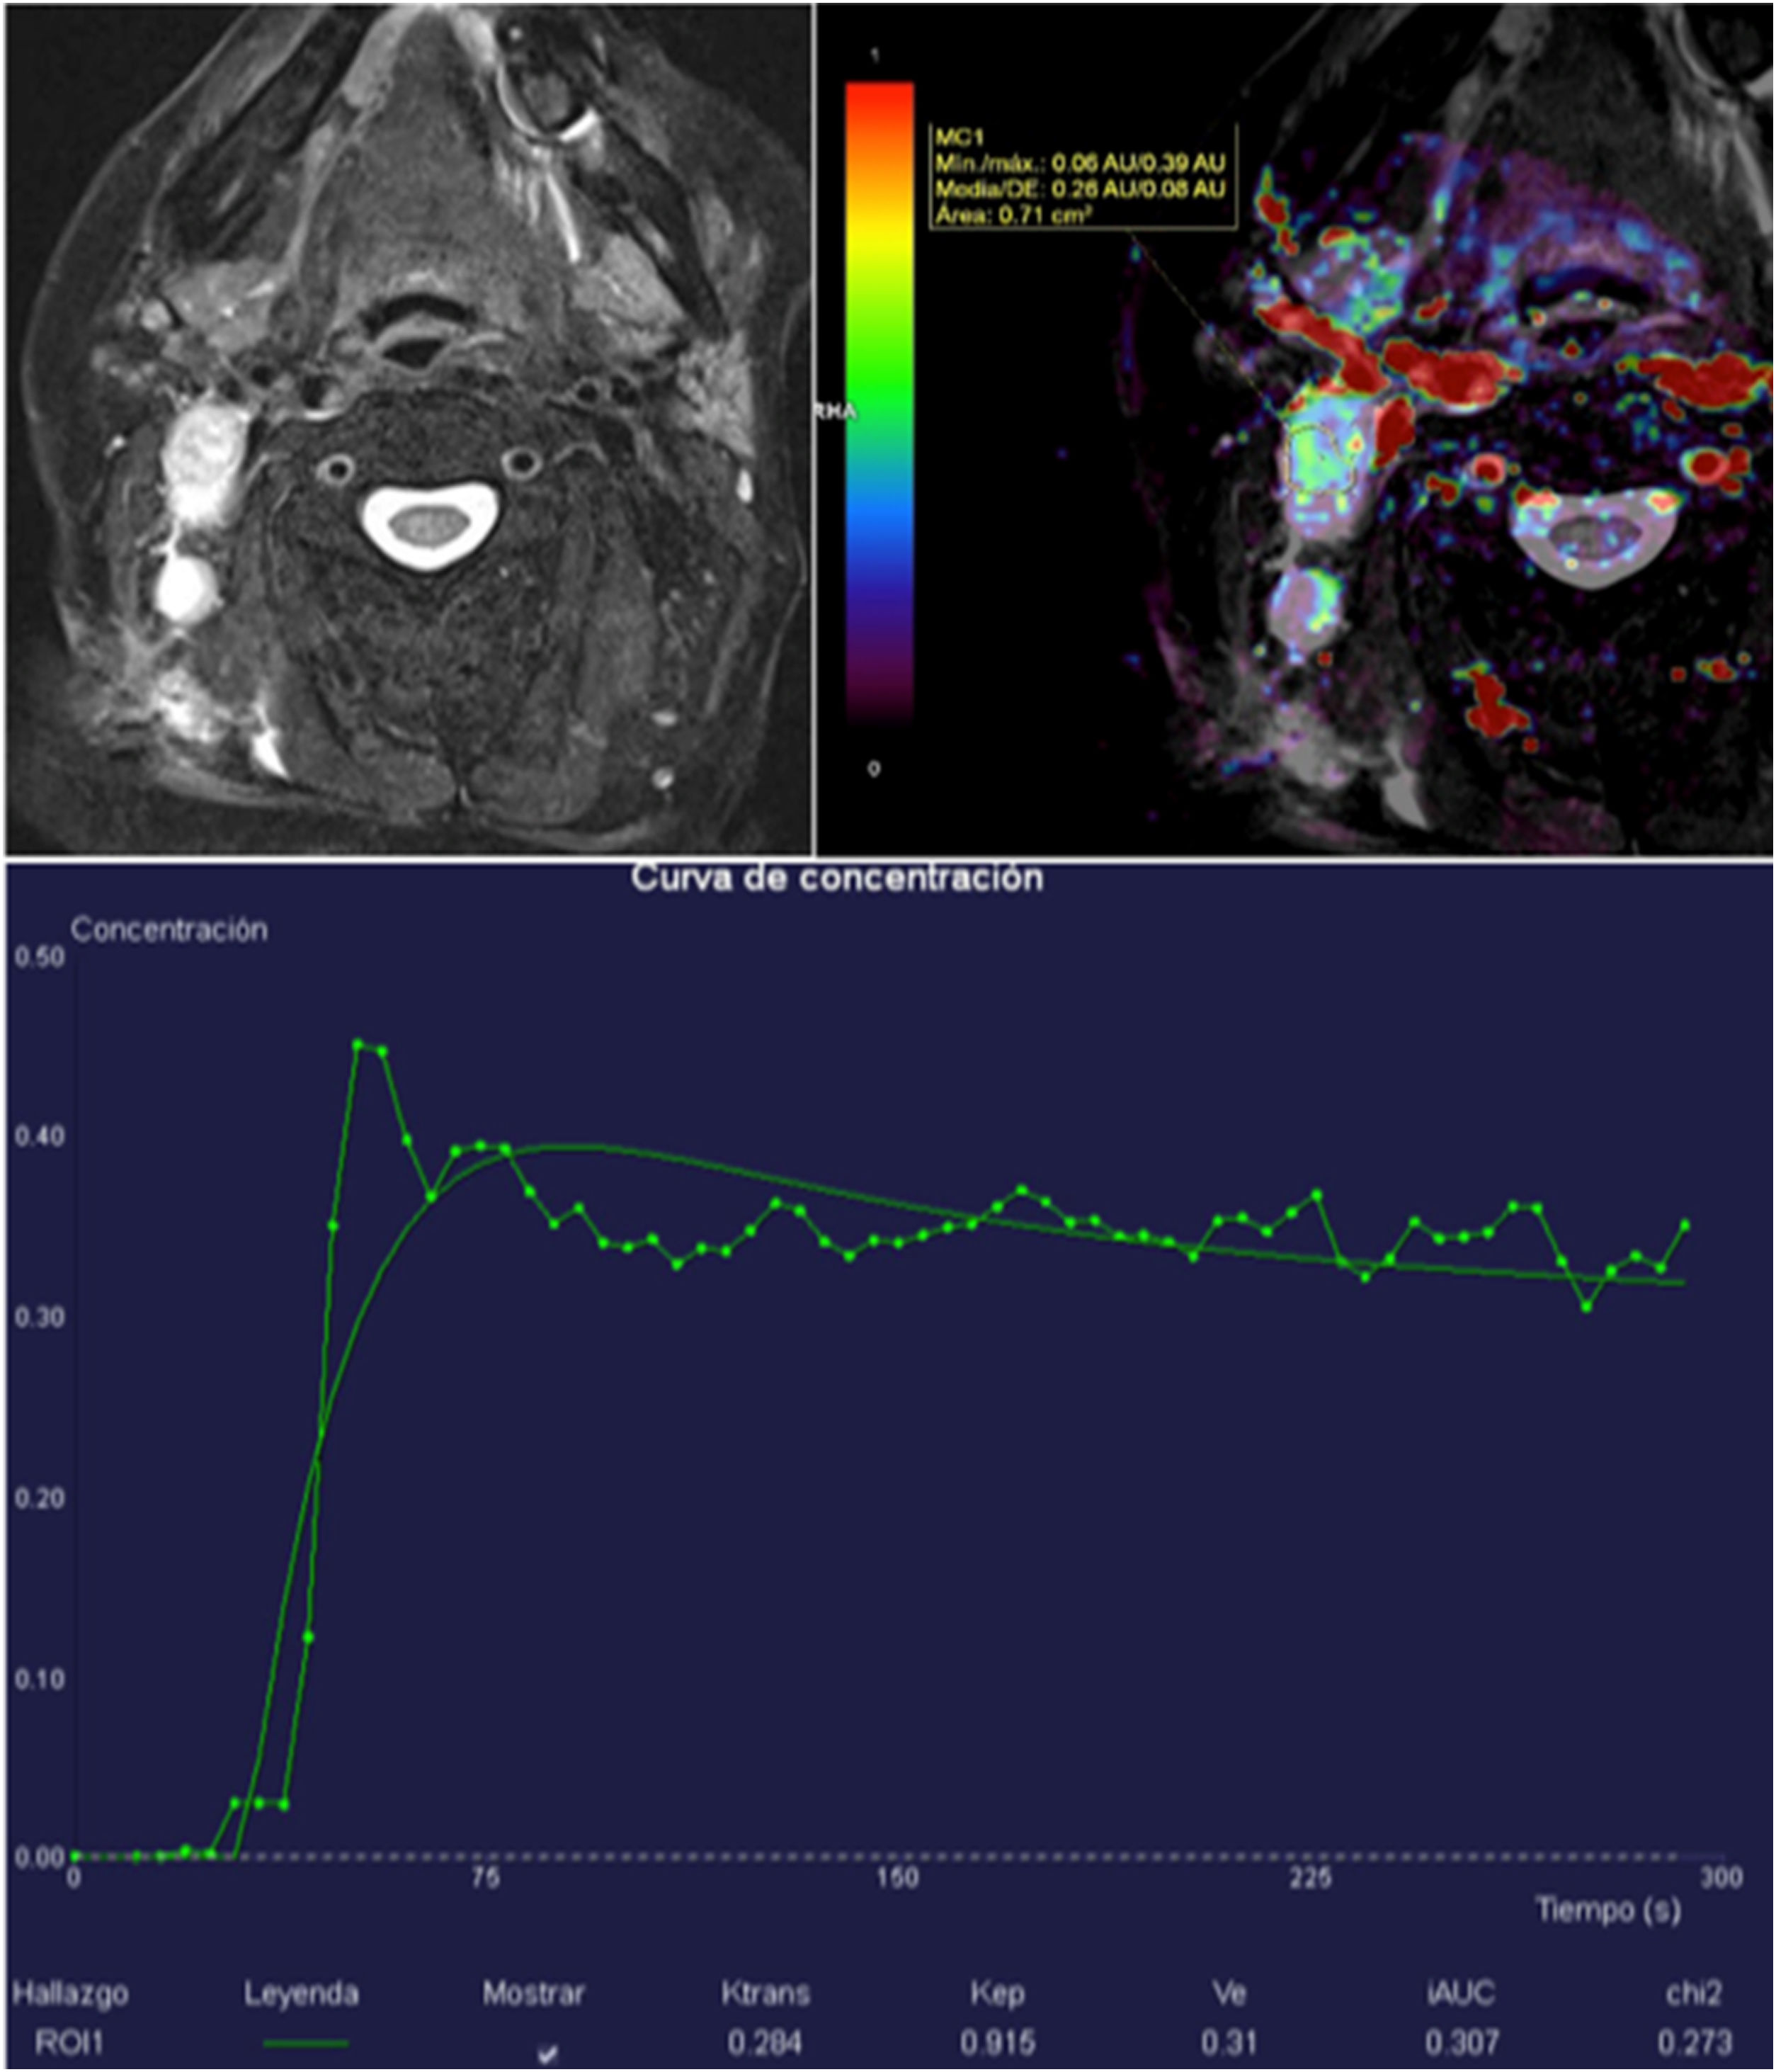Click the peak data point of concentration curve
Viewport: 1776px width, 2072px height.
pyautogui.click(x=358, y=1044)
